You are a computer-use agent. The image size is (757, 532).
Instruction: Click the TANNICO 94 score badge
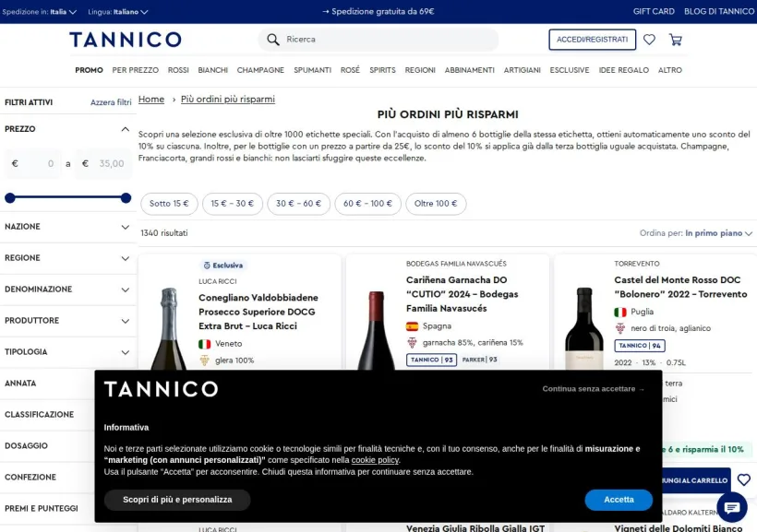(640, 346)
